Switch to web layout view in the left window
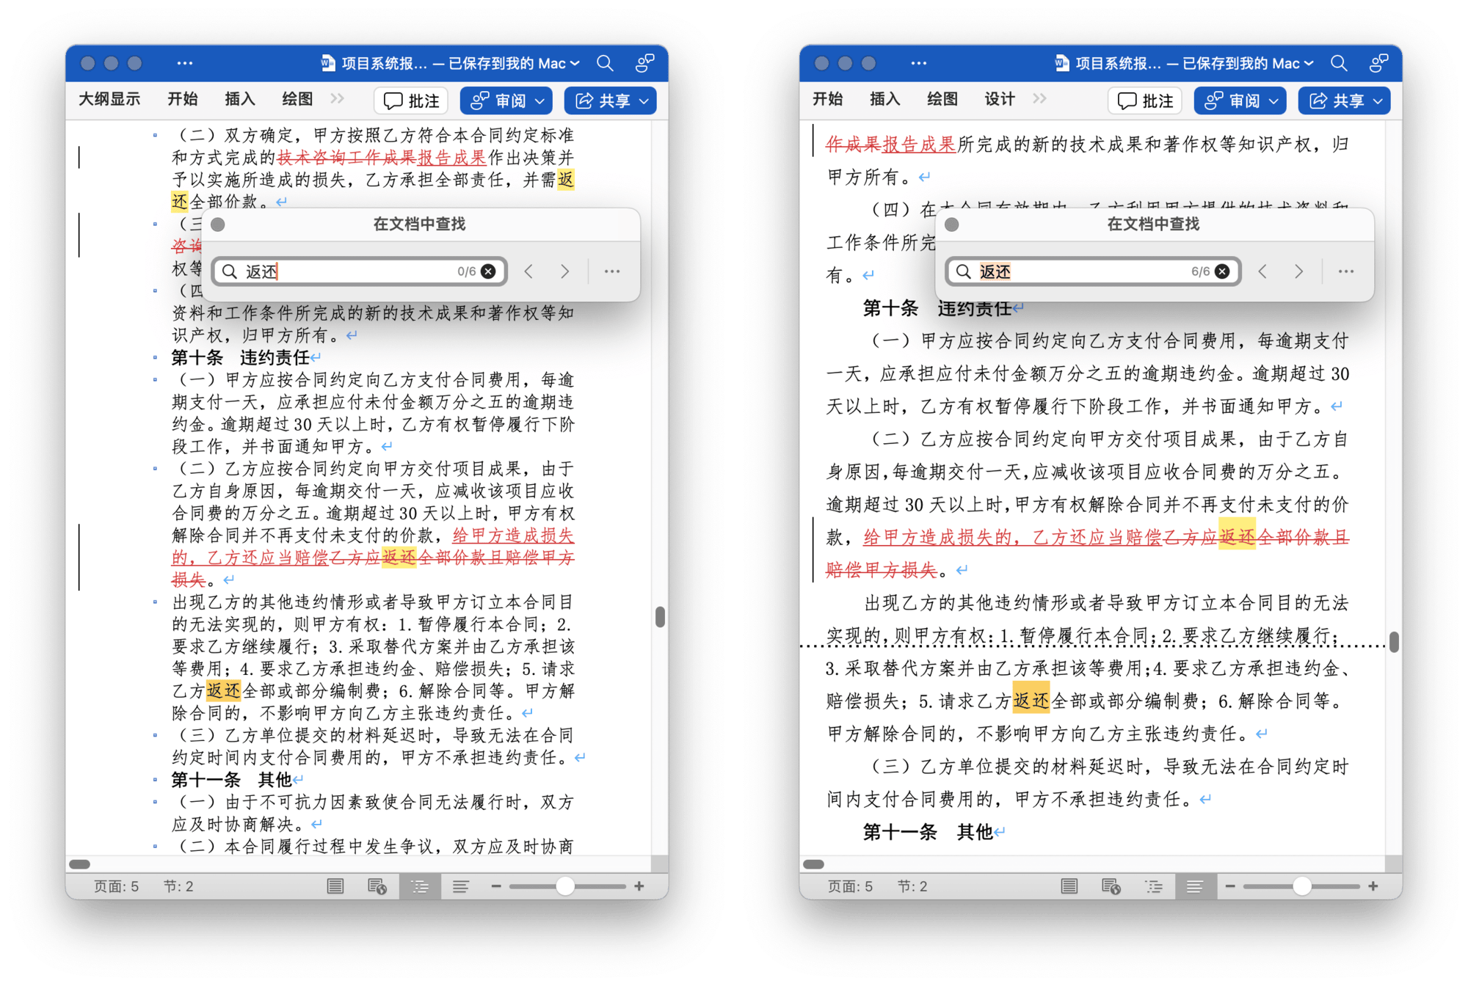Viewport: 1468px width, 986px height. pos(377,886)
